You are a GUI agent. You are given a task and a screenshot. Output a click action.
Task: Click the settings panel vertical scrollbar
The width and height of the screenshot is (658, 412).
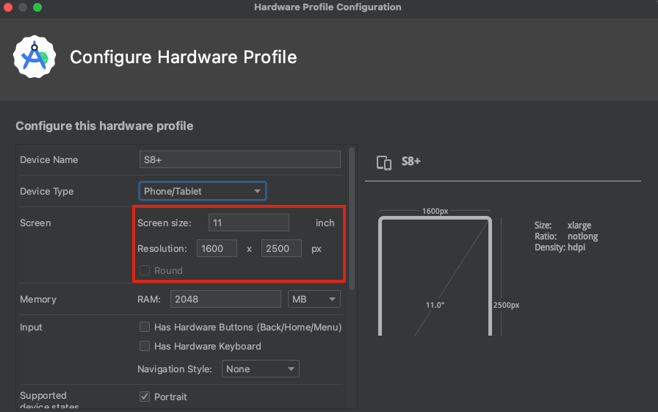tap(352, 218)
